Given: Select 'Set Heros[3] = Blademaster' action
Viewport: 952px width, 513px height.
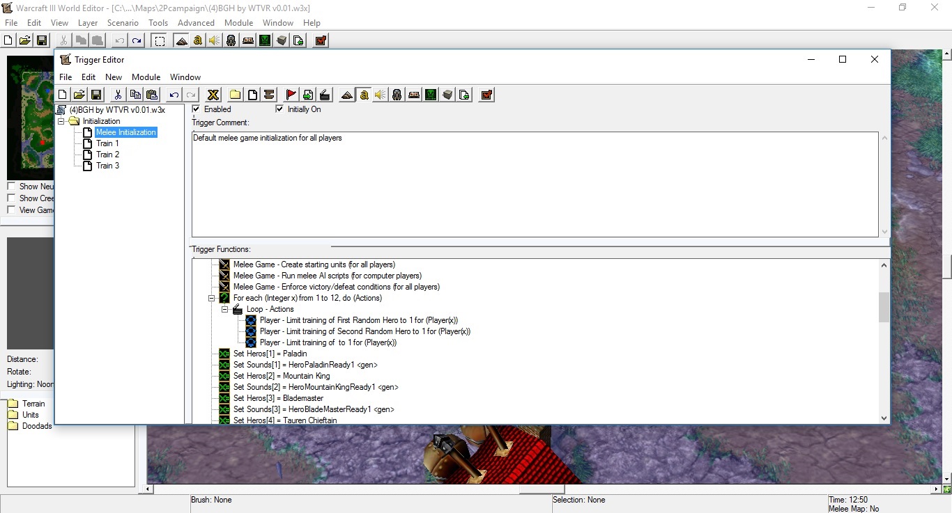Looking at the screenshot, I should [279, 398].
